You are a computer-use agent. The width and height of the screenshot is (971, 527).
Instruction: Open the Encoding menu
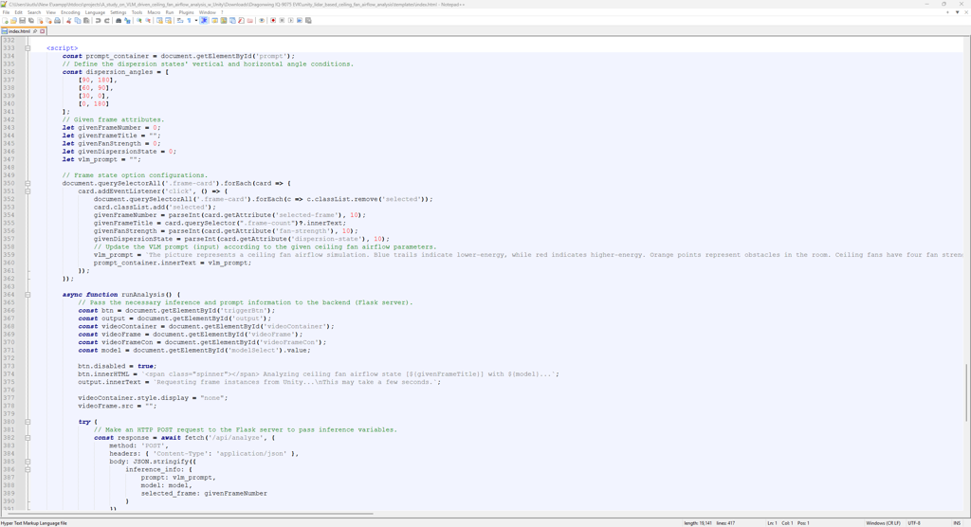click(70, 12)
